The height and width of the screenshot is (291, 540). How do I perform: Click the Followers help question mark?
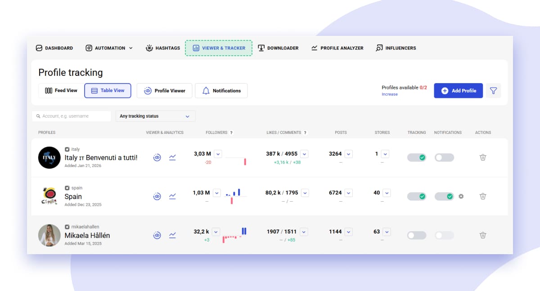[x=231, y=133]
